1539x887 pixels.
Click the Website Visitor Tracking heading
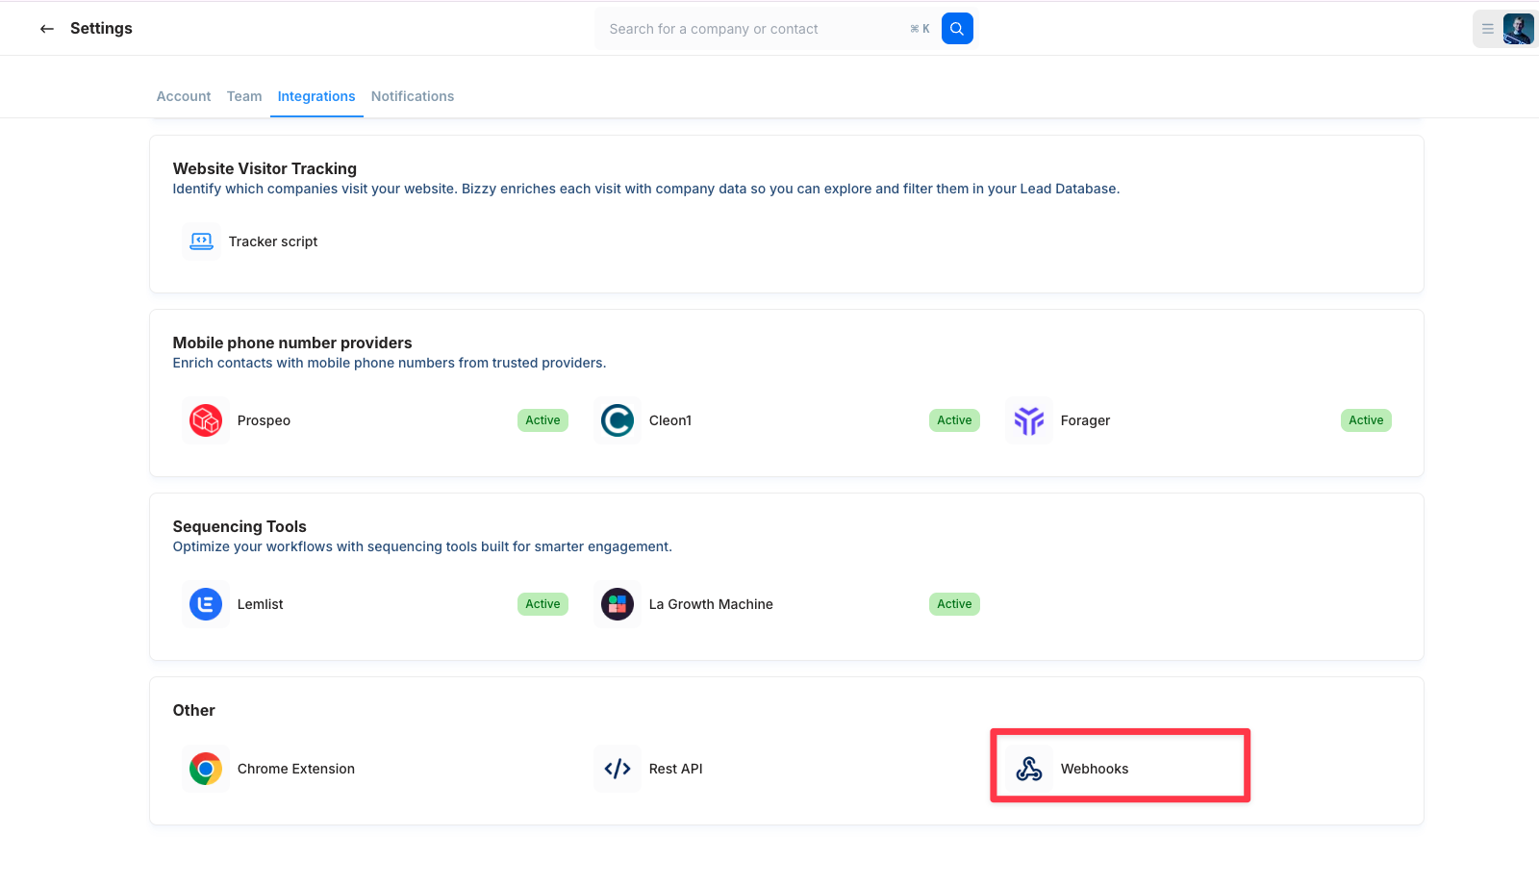click(265, 168)
